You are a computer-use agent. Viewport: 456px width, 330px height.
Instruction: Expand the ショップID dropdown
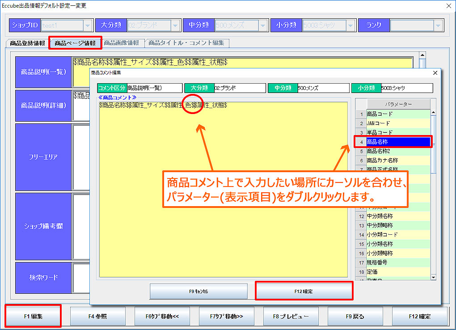click(x=88, y=25)
